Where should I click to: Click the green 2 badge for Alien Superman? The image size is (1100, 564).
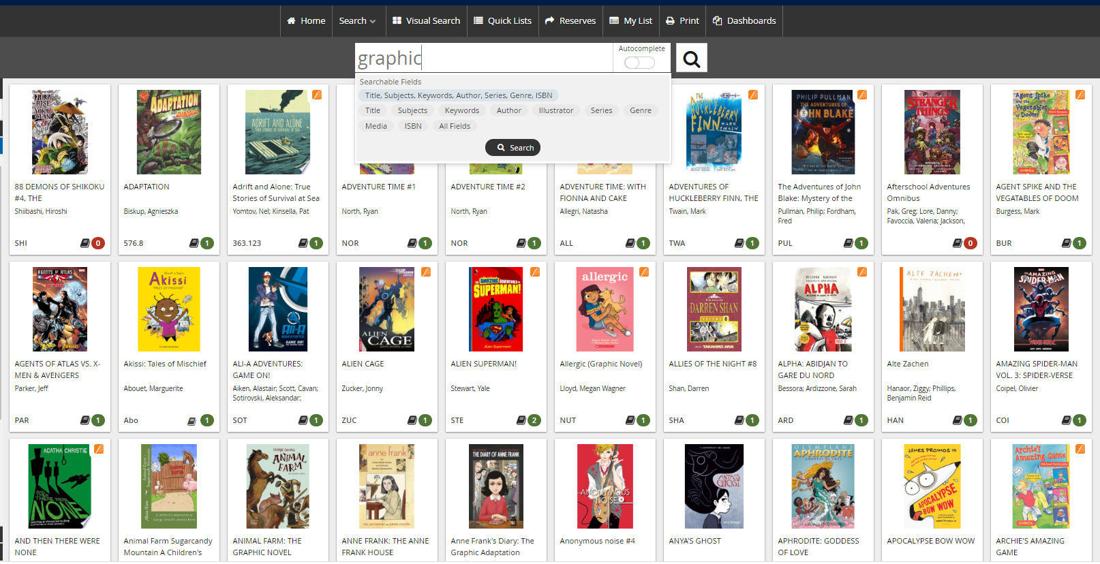534,420
